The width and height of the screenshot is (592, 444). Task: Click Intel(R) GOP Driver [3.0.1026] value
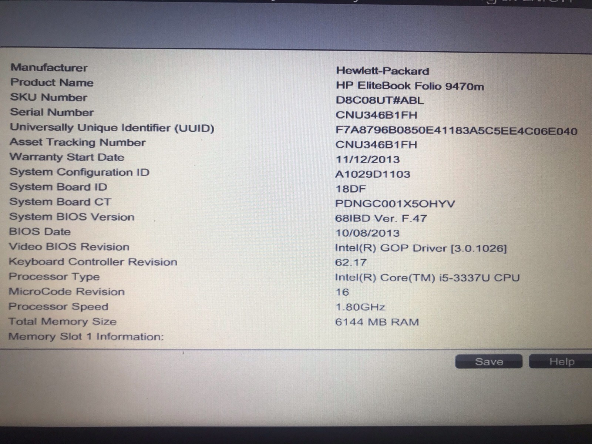[421, 248]
